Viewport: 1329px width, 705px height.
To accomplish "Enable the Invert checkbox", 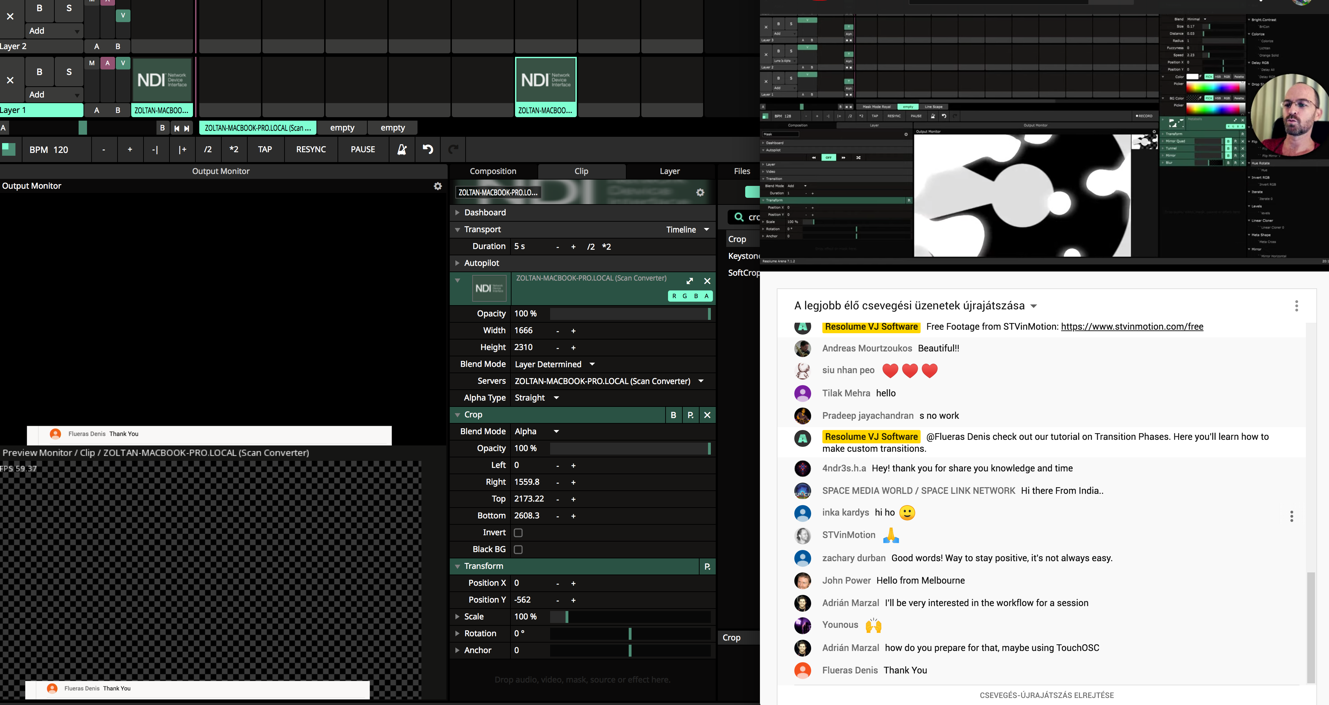I will pyautogui.click(x=518, y=533).
